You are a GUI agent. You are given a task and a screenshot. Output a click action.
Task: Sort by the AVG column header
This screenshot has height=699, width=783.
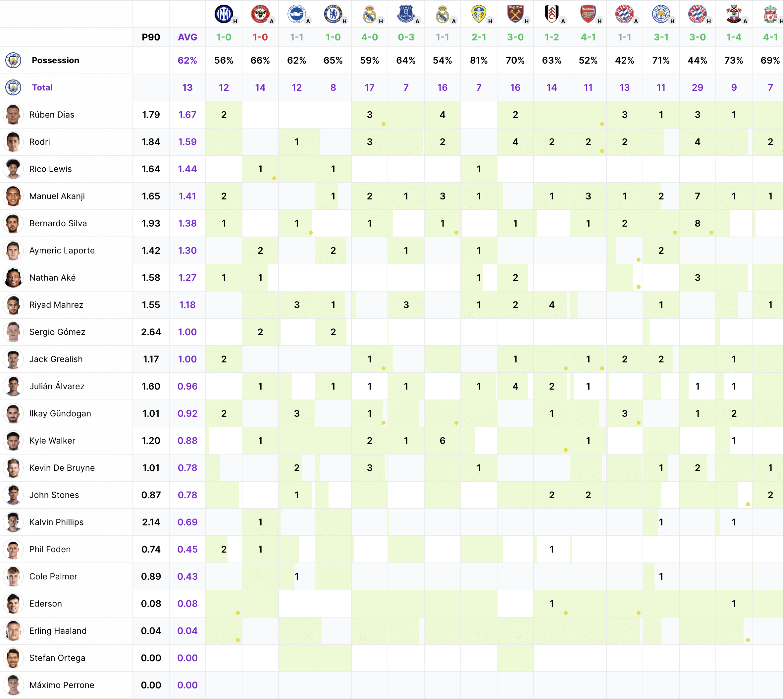click(187, 37)
